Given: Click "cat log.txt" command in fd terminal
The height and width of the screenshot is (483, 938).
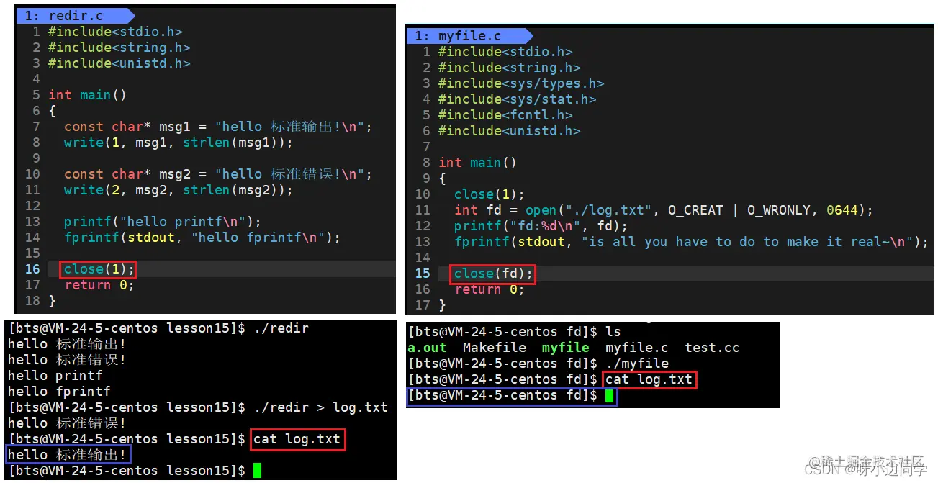Looking at the screenshot, I should click(x=649, y=379).
